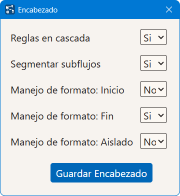Click the Reglas en cascada label
This screenshot has height=196, width=180.
tap(50, 38)
